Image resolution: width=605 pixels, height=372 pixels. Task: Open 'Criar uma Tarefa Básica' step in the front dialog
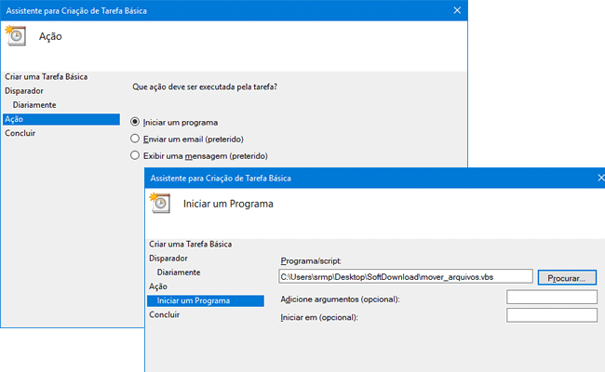tap(190, 244)
